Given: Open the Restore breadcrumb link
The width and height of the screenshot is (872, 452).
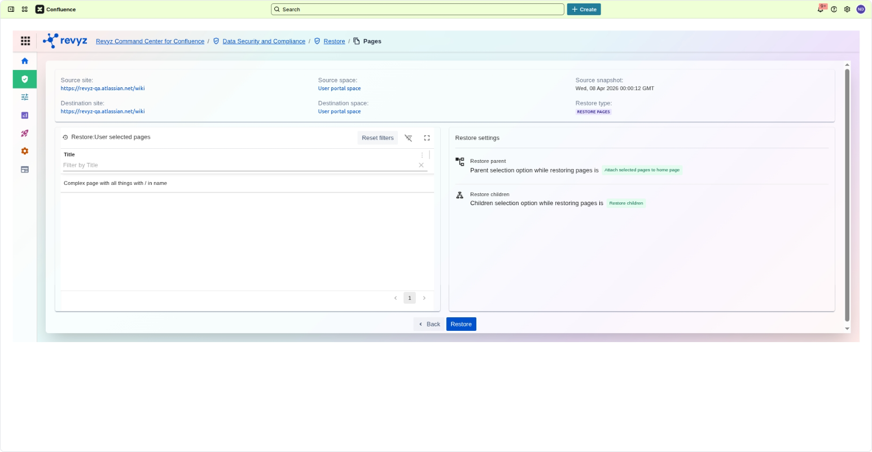Looking at the screenshot, I should pyautogui.click(x=334, y=41).
